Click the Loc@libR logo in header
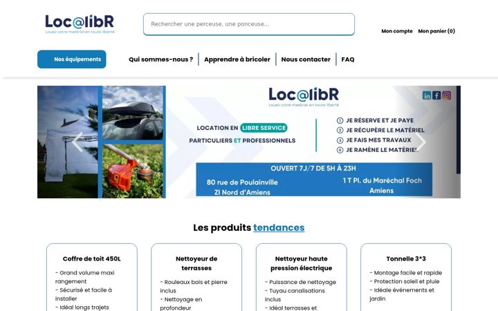498x311 pixels. pos(80,23)
